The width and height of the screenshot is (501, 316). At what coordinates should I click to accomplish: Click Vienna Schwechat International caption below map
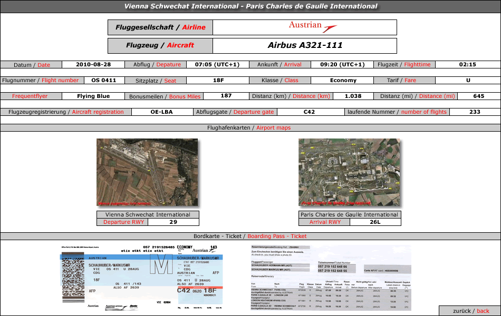tap(148, 214)
